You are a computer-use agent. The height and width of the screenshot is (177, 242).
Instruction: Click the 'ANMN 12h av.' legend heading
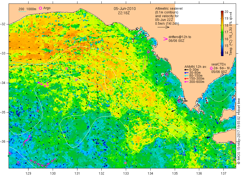coord(196,67)
